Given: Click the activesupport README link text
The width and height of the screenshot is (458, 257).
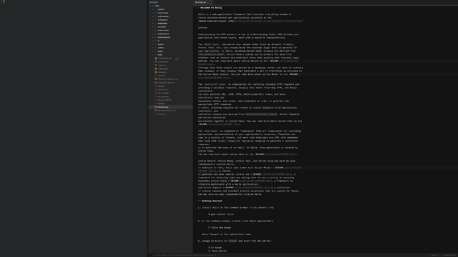Looking at the screenshot, I should [229, 187].
